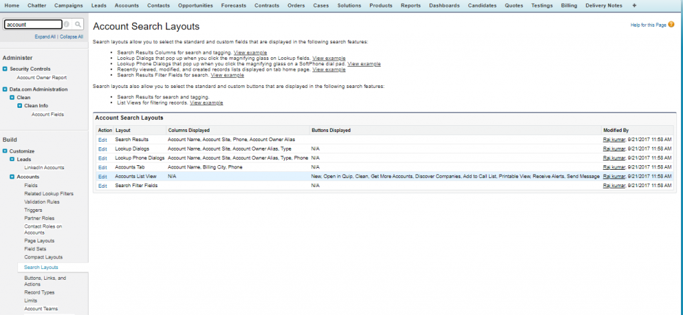The height and width of the screenshot is (315, 683).
Task: Collapse the Leads node under Customize
Action: click(11, 160)
